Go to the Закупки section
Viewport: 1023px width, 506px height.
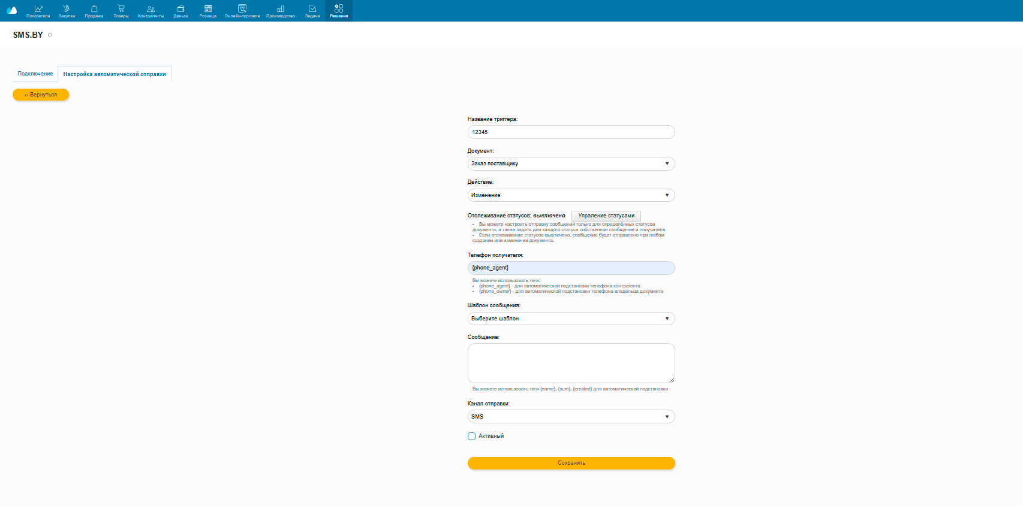[67, 11]
